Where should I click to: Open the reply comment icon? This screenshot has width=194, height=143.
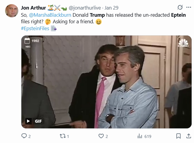[x=24, y=136]
